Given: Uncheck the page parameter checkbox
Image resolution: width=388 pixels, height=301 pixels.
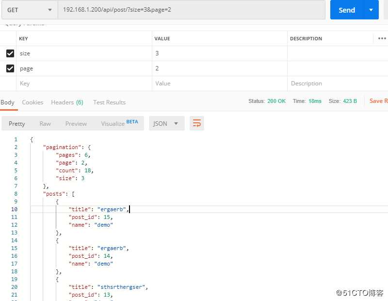Looking at the screenshot, I should 10,68.
